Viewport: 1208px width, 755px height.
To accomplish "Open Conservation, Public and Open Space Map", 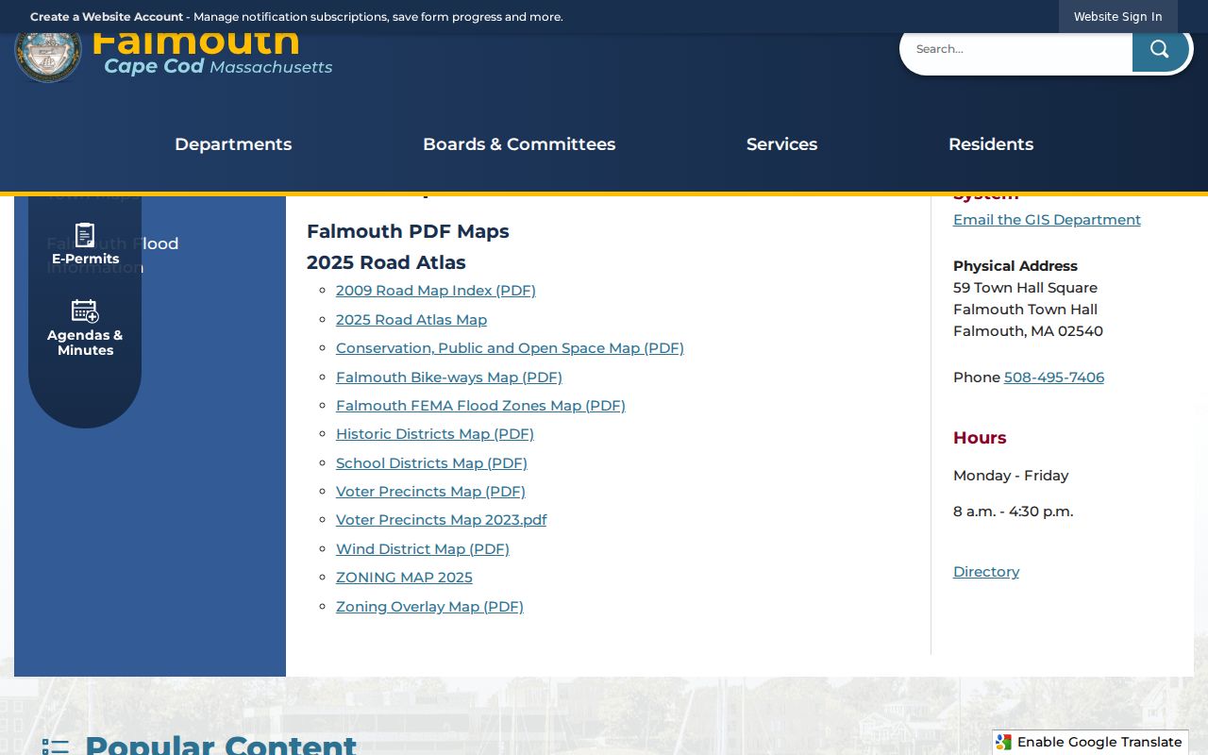I will coord(510,348).
